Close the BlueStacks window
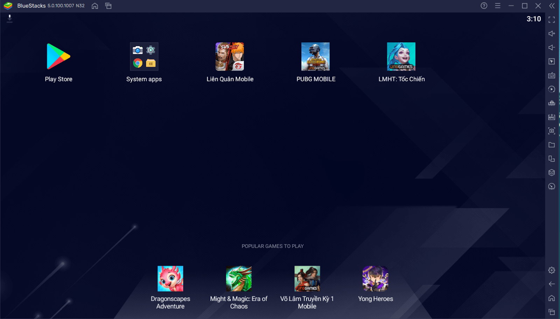 pos(538,6)
